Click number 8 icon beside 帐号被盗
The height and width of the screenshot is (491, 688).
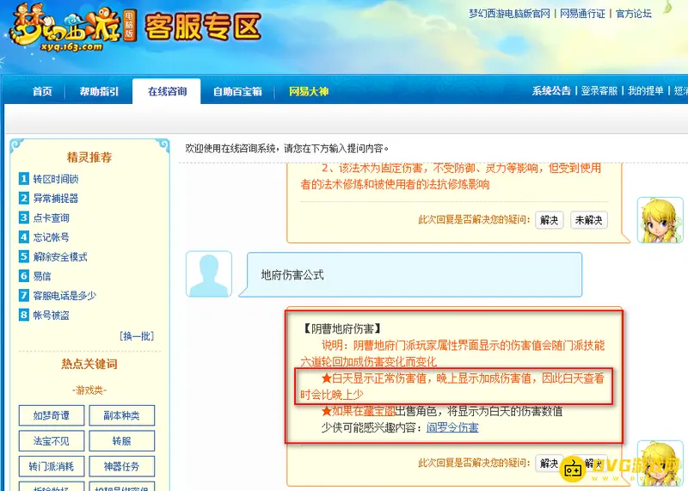click(24, 315)
